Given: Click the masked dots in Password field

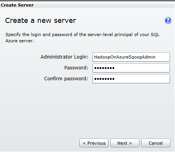Looking at the screenshot, I should (104, 68).
